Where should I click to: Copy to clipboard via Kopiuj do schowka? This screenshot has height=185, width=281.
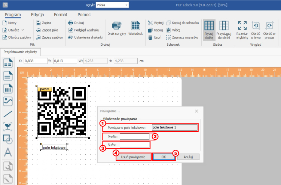click(x=182, y=23)
